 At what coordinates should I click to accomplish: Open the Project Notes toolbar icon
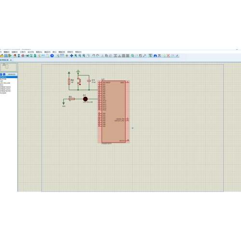47,56
